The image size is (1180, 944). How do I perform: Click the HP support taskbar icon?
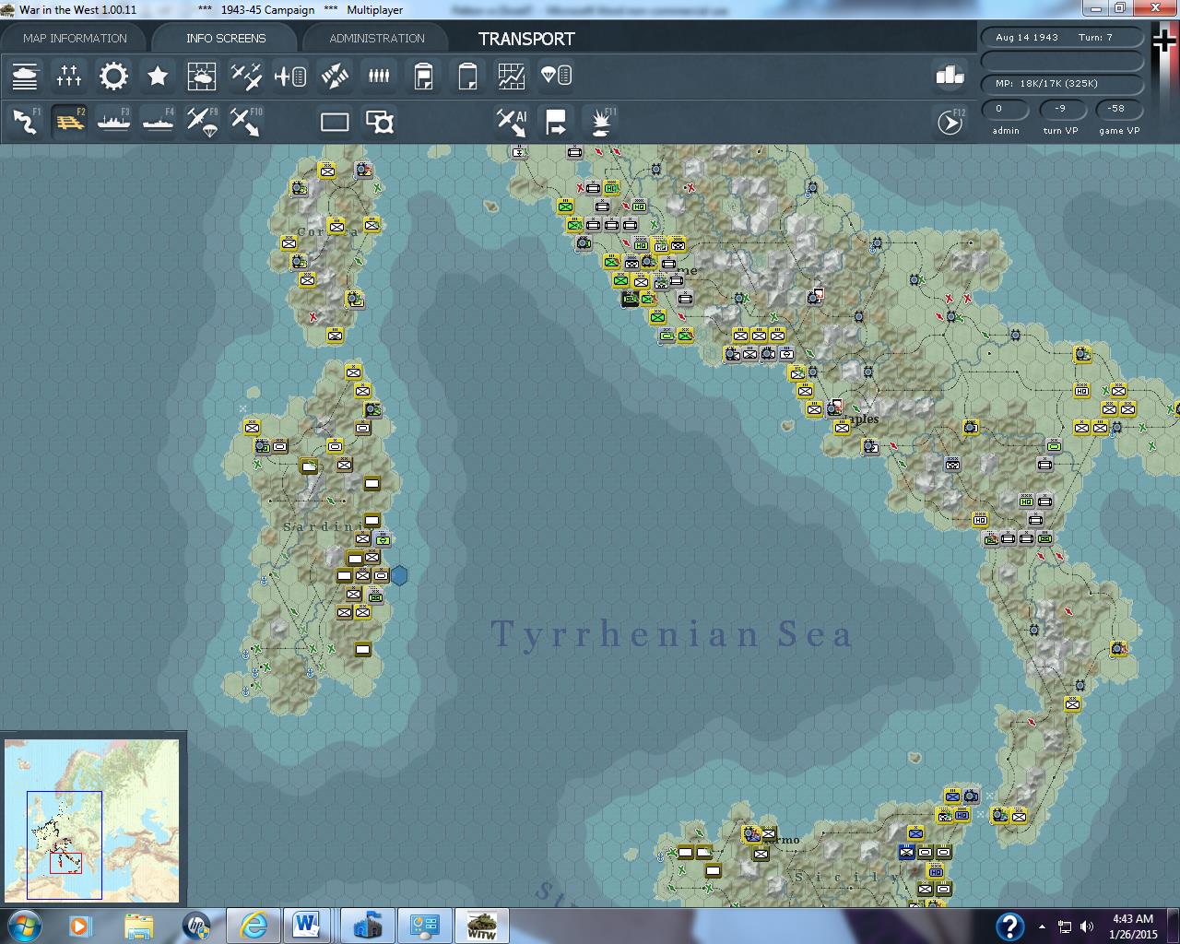[195, 925]
